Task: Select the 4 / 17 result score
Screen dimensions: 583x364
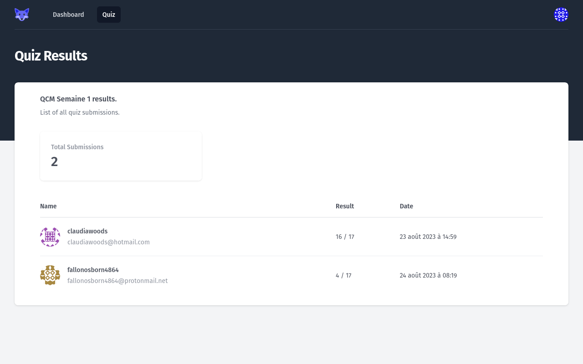Action: point(343,275)
